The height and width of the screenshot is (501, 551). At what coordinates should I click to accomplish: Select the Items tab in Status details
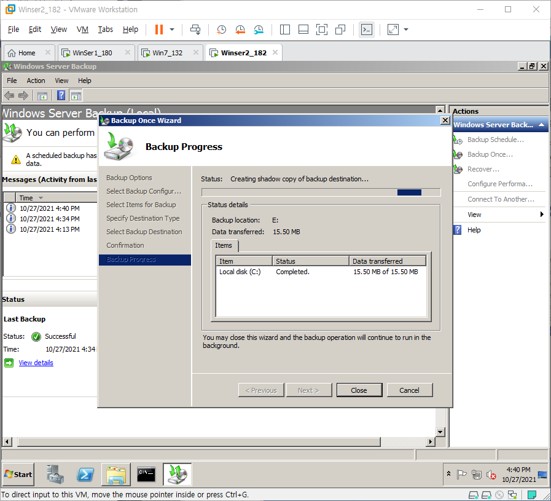224,245
